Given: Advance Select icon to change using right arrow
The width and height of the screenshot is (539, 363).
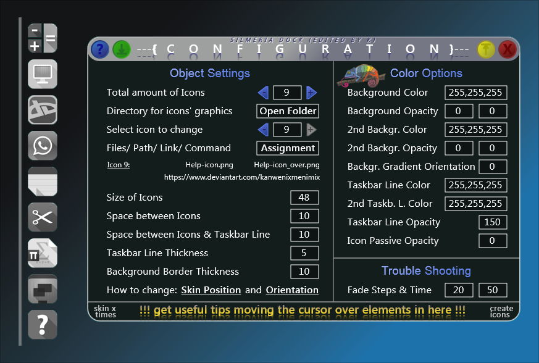Looking at the screenshot, I should click(x=311, y=130).
